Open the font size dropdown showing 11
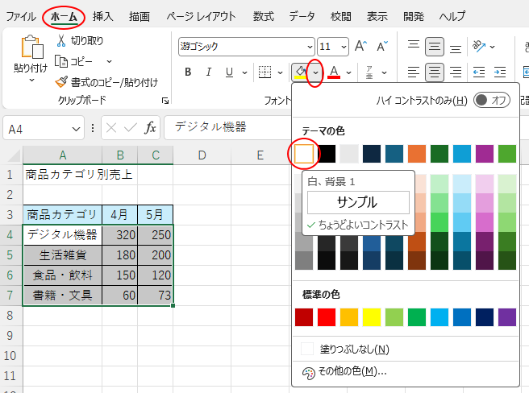Viewport: 529px width, 393px height. click(344, 47)
